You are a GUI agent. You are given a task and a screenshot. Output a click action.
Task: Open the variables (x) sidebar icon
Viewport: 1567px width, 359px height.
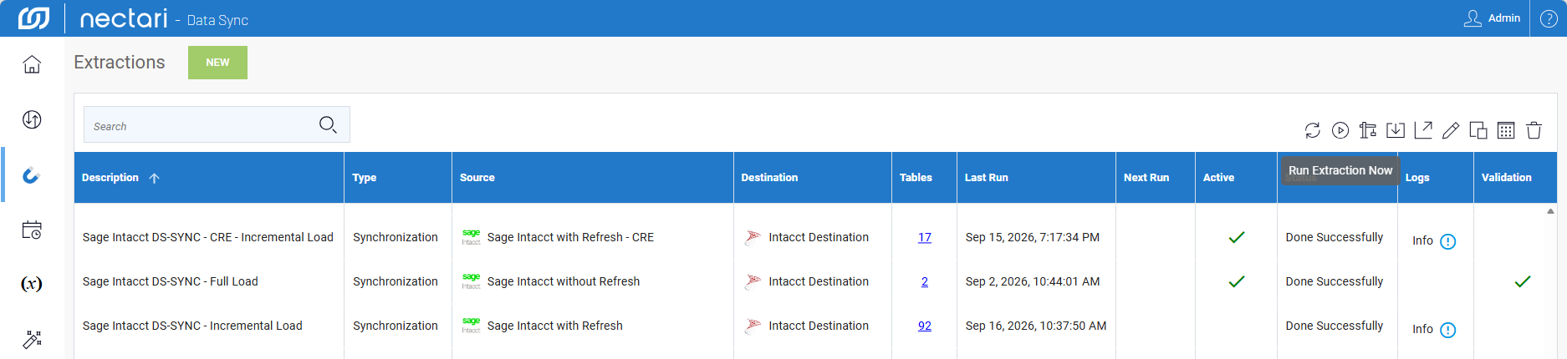click(x=32, y=284)
